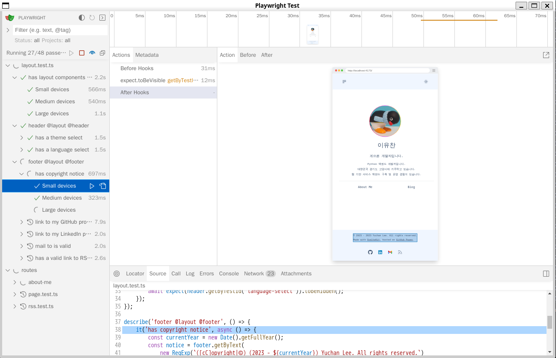556x358 pixels.
Task: Run the selected Small devices test
Action: (92, 186)
